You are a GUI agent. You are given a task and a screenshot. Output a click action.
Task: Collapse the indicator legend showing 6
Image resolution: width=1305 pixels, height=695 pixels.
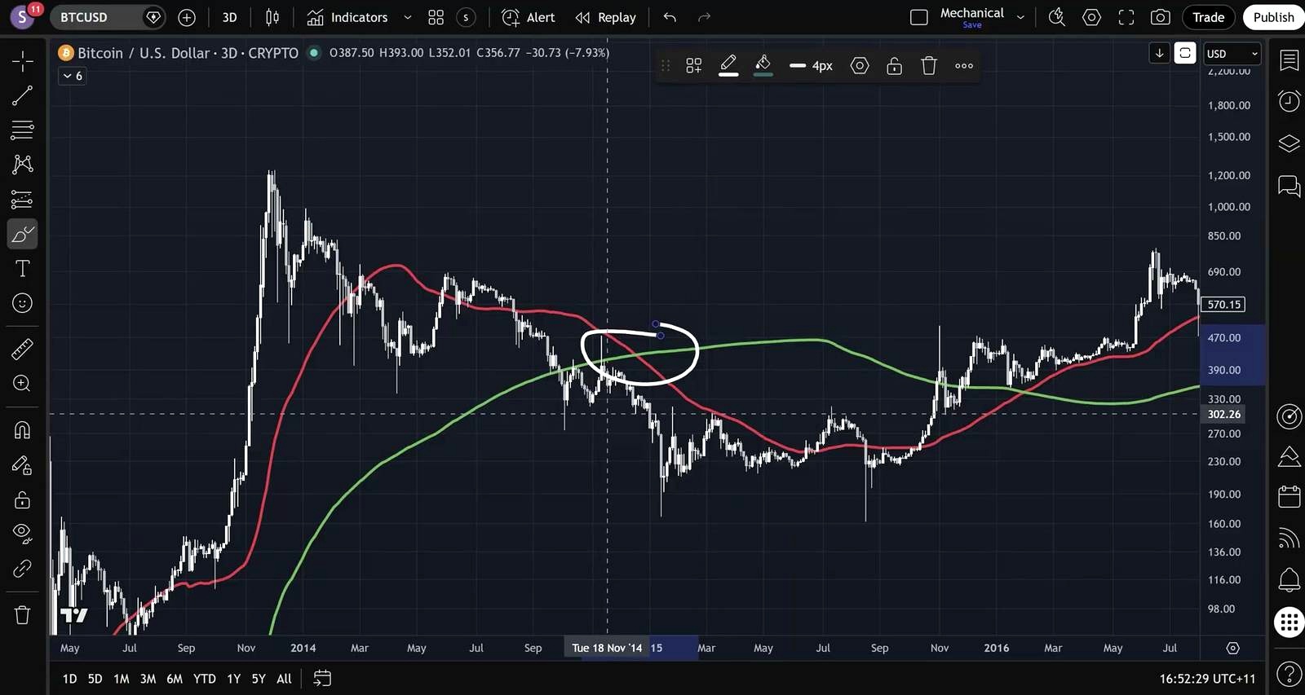pos(73,76)
